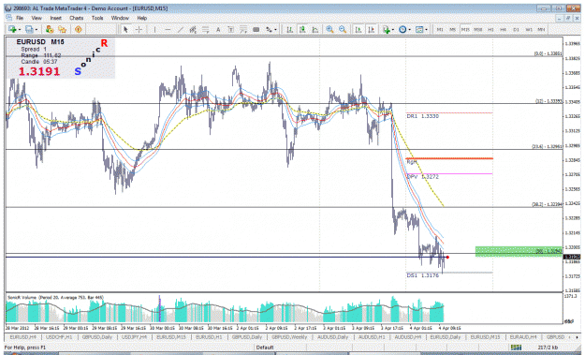Screen dimensions: 585x355
Task: Open the Tools menu
Action: tap(97, 18)
